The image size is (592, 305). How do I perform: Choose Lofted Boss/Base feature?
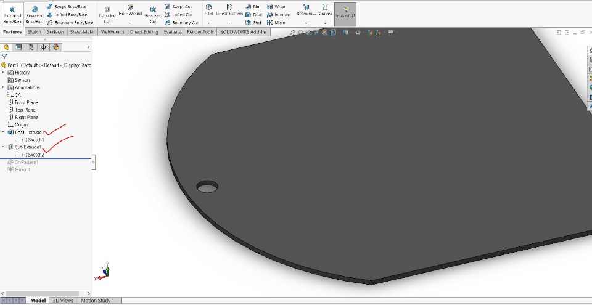67,15
